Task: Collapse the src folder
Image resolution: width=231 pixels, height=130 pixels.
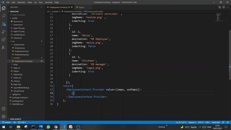Action: tap(13, 41)
